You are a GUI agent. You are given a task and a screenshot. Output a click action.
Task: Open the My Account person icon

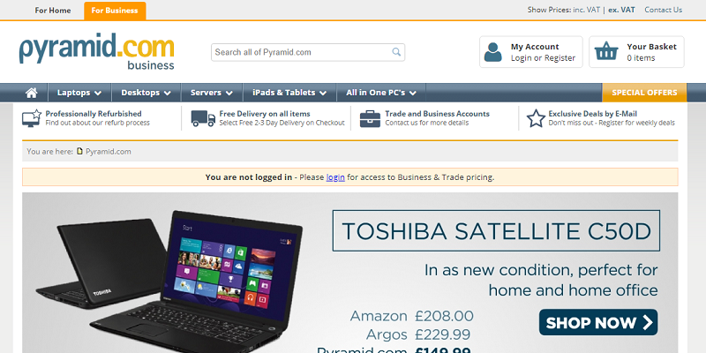[x=493, y=52]
